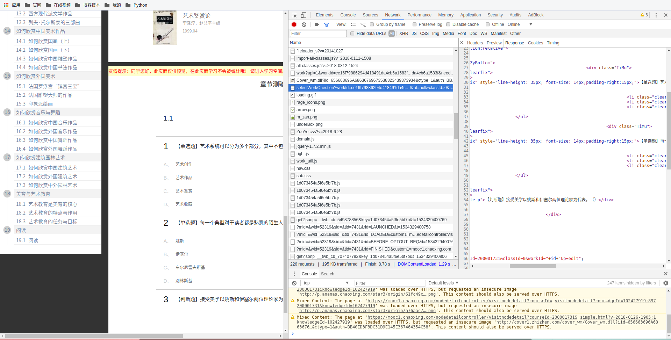Enable the Preserve log checkbox

(414, 24)
